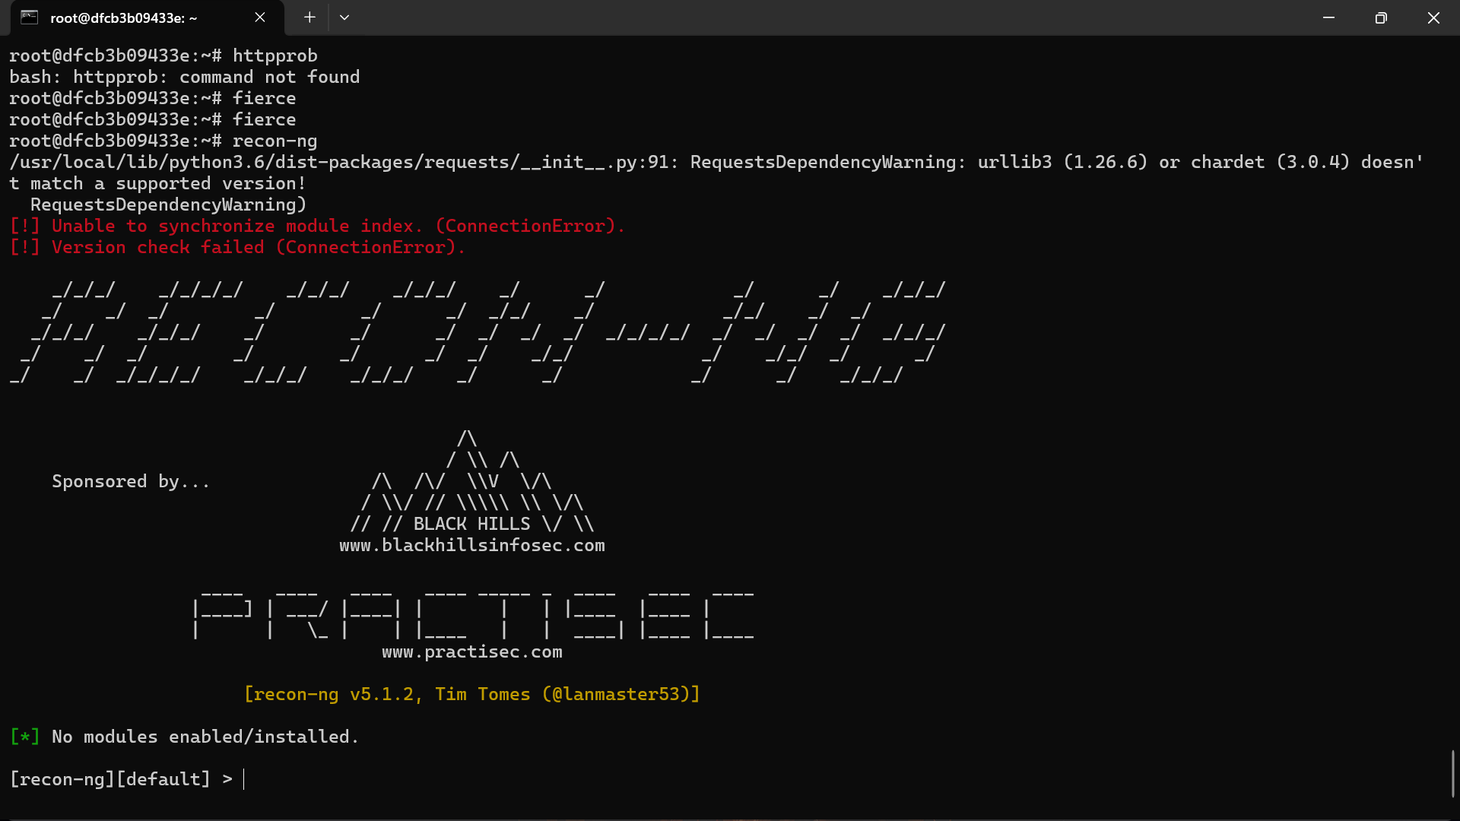Open a new terminal tab with plus
This screenshot has width=1460, height=821.
click(309, 17)
